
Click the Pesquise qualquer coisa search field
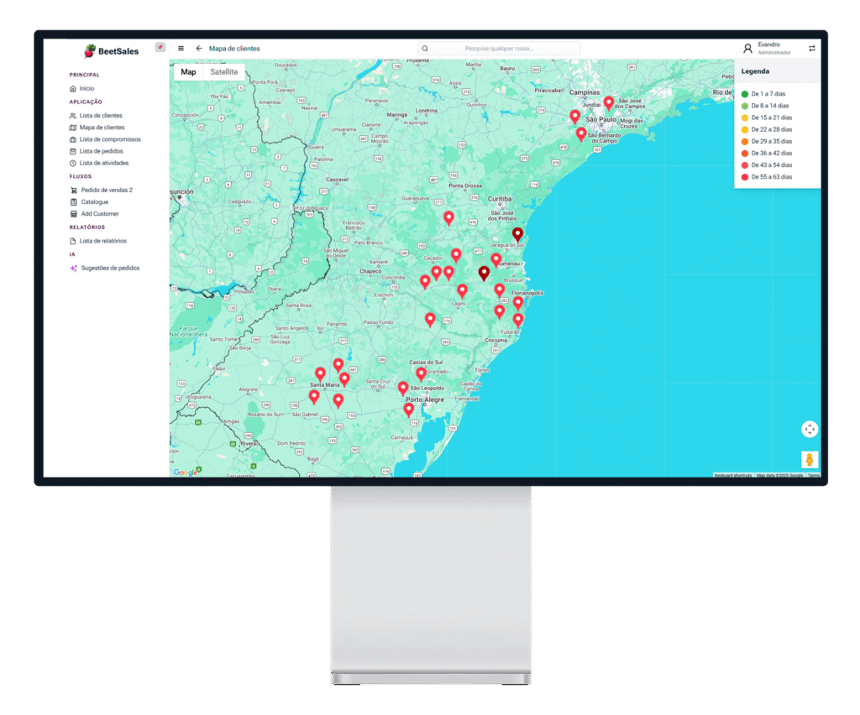click(x=499, y=49)
